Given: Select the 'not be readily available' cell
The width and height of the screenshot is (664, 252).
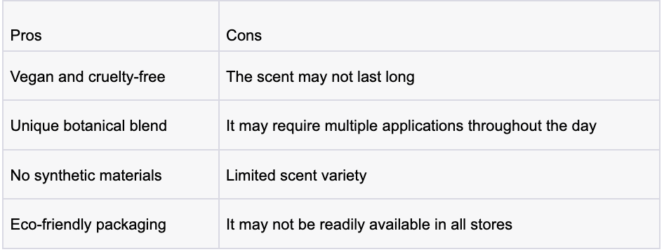Looking at the screenshot, I should (439, 224).
